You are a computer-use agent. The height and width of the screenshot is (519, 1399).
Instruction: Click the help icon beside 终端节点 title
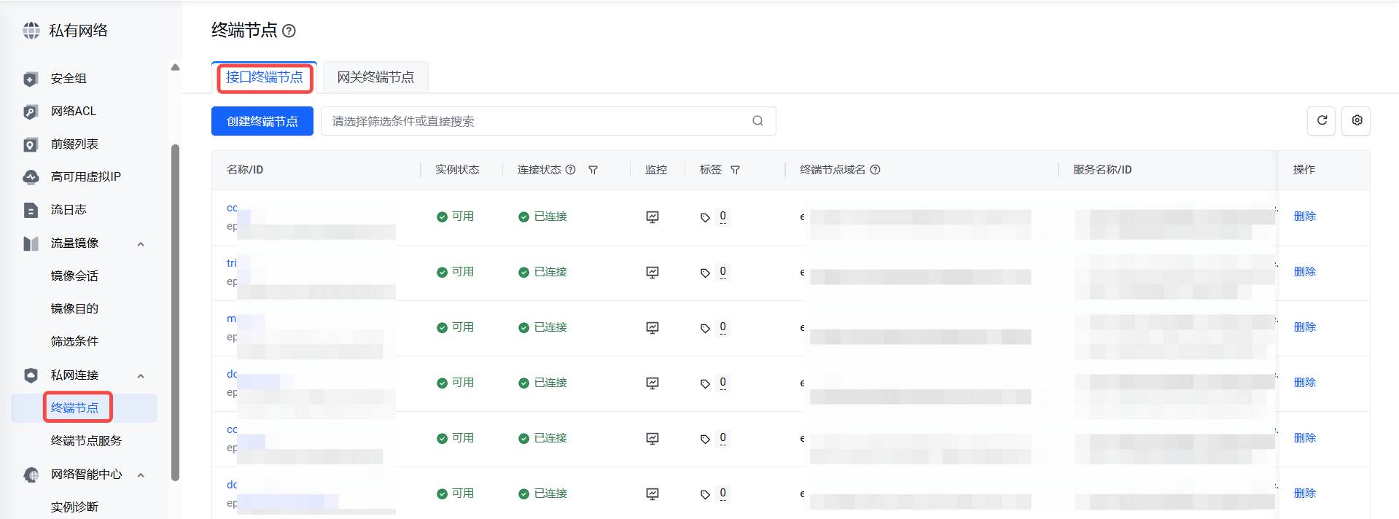click(289, 31)
